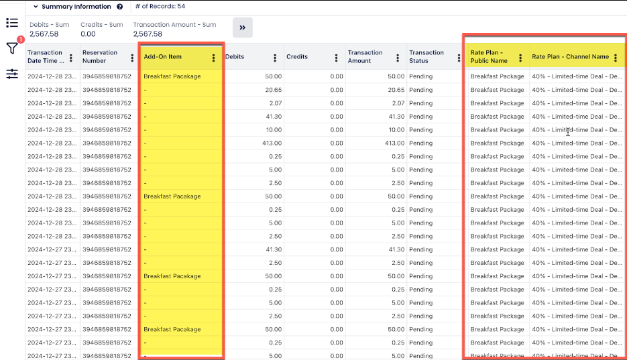
Task: Open Rate Plan - Public Name column menu
Action: pos(520,58)
